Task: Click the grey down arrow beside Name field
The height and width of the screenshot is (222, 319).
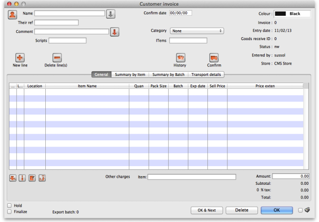Action: 111,14
